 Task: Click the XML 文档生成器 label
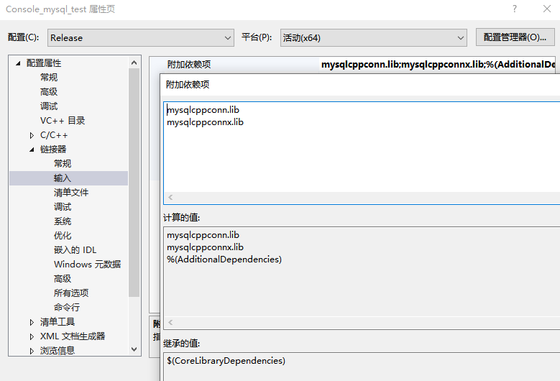73,336
